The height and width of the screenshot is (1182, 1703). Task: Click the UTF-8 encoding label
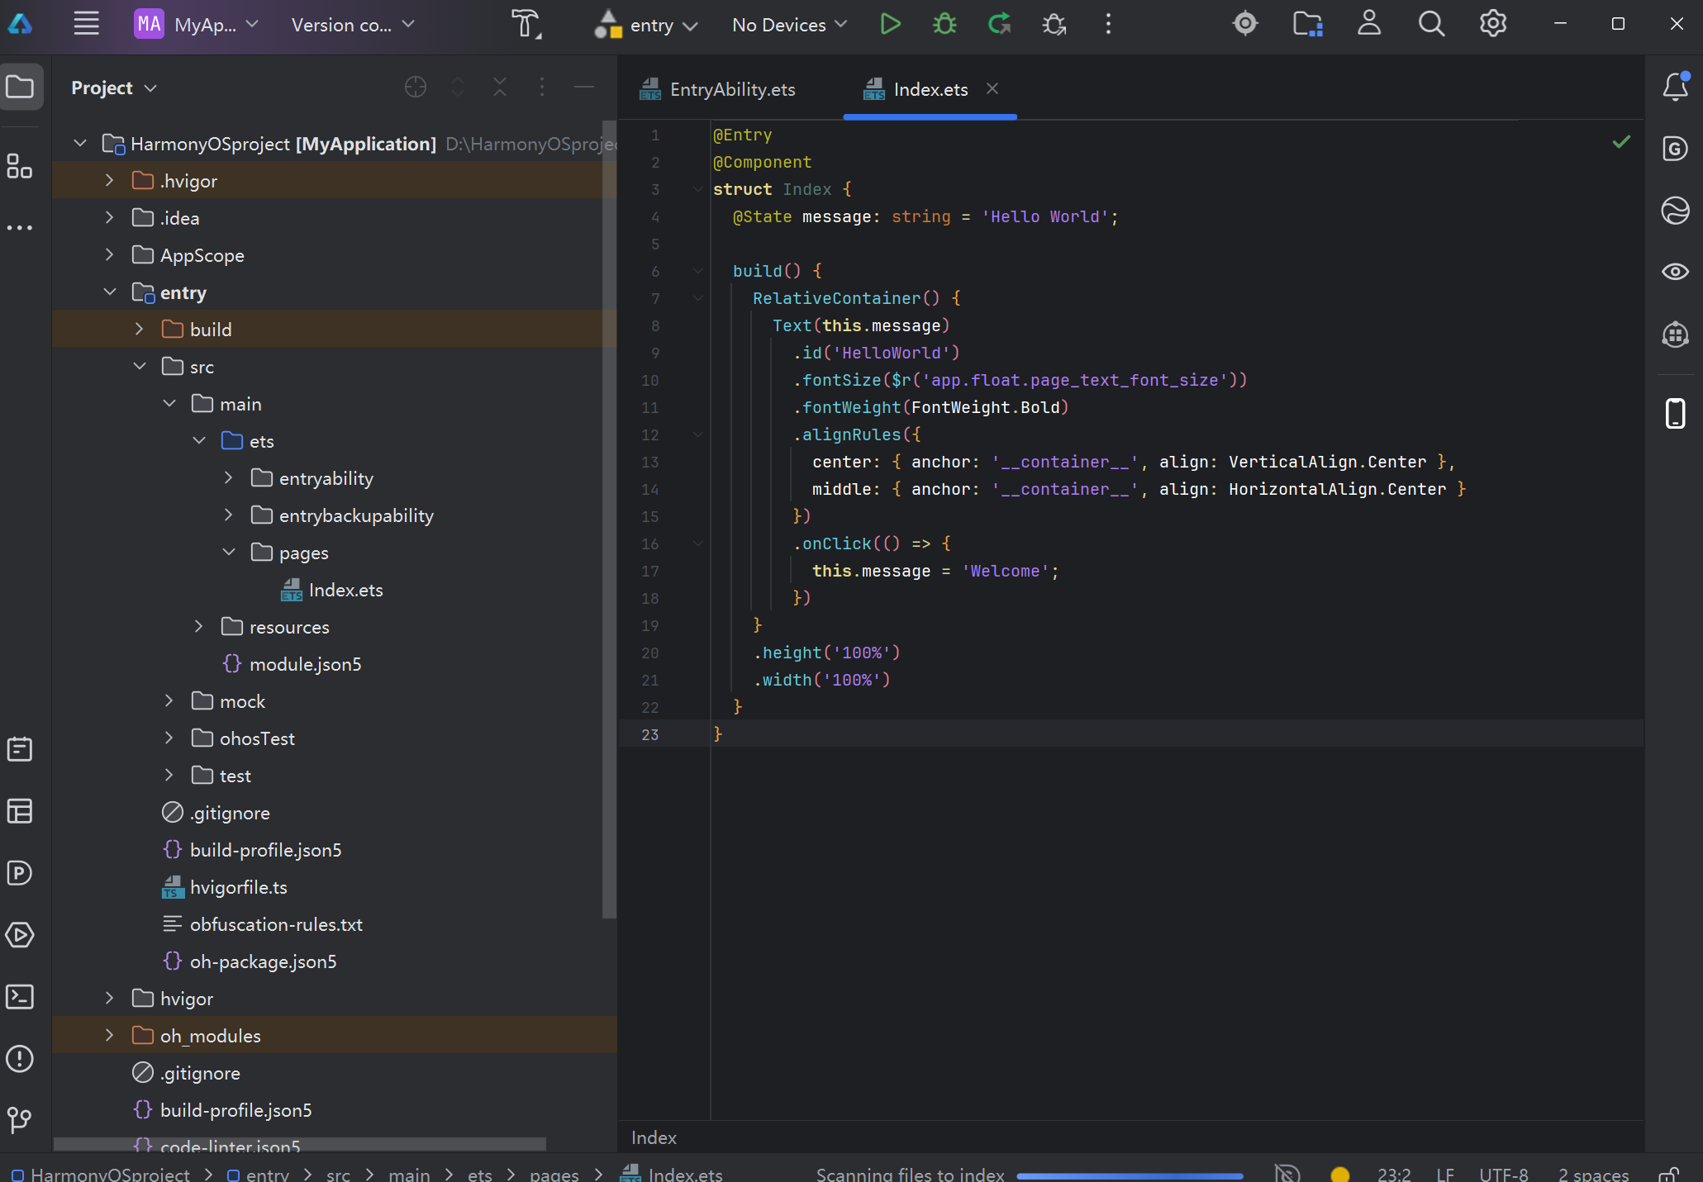(1503, 1174)
